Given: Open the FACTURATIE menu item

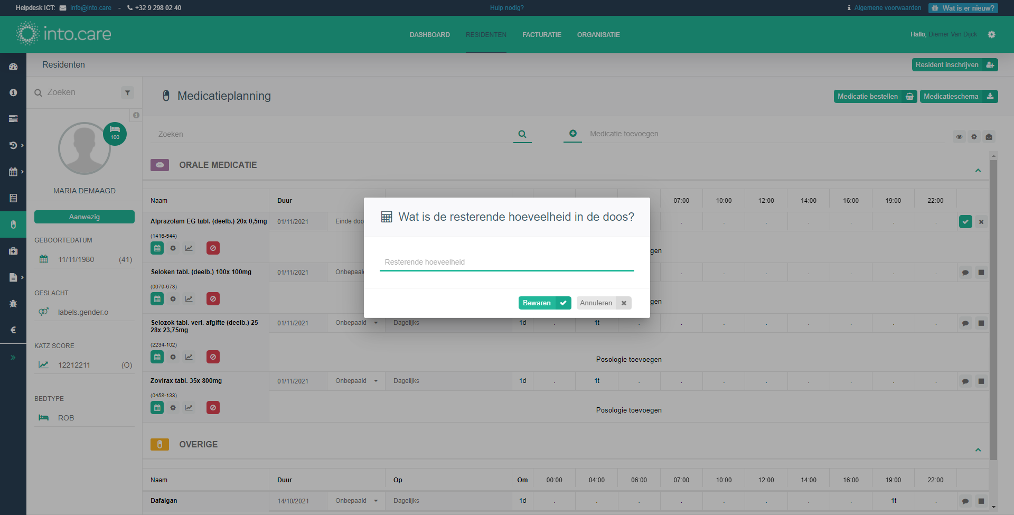Looking at the screenshot, I should (541, 35).
